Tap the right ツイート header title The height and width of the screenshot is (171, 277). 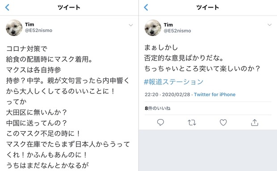pos(208,8)
